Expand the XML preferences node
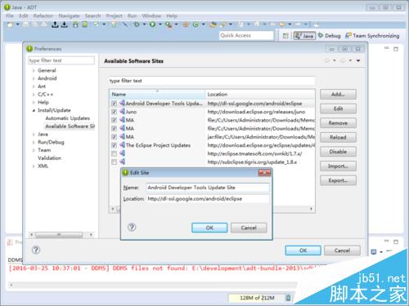This screenshot has width=409, height=306. (34, 166)
